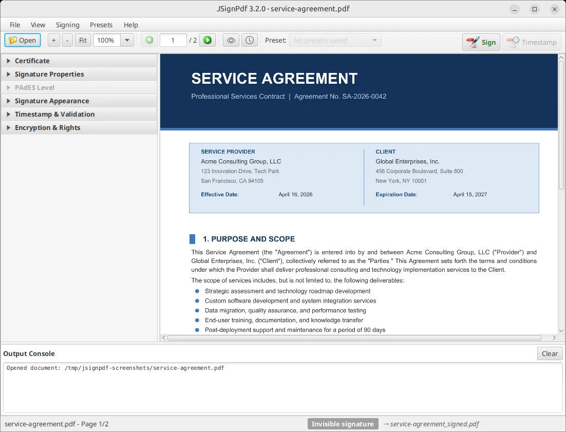Open the zoom level dropdown arrow
This screenshot has height=432, width=566.
click(127, 40)
